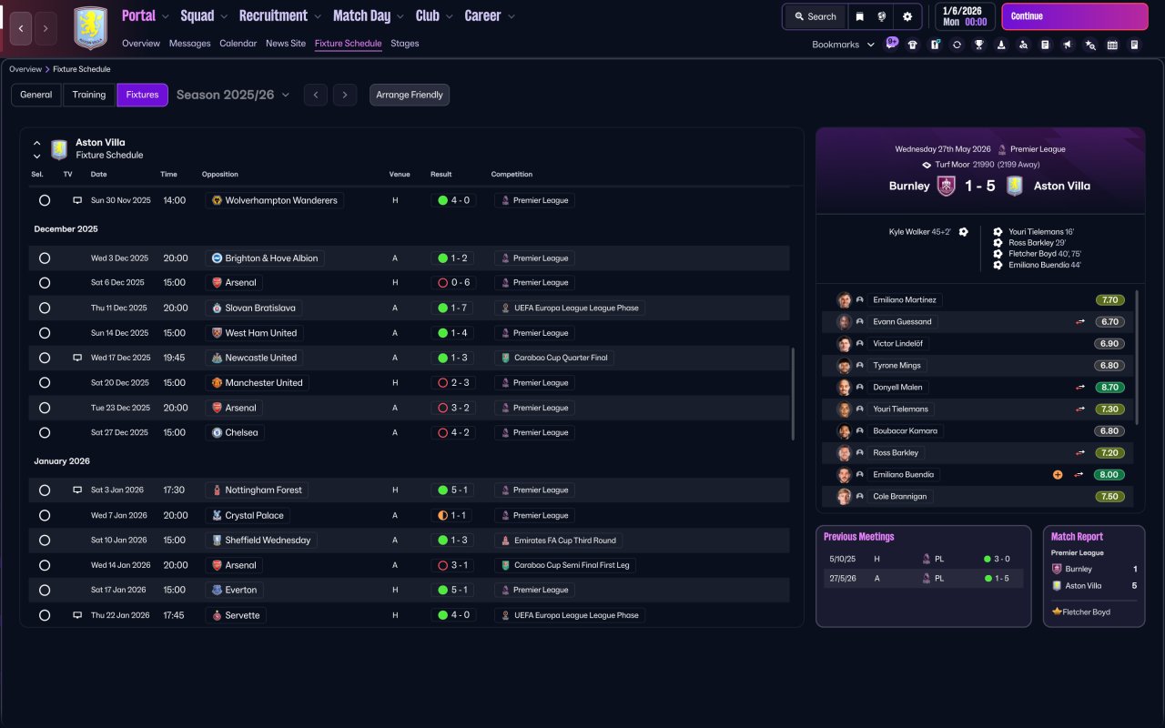
Task: Select the Brighton & Hove Albion fixture radio button
Action: tap(45, 258)
